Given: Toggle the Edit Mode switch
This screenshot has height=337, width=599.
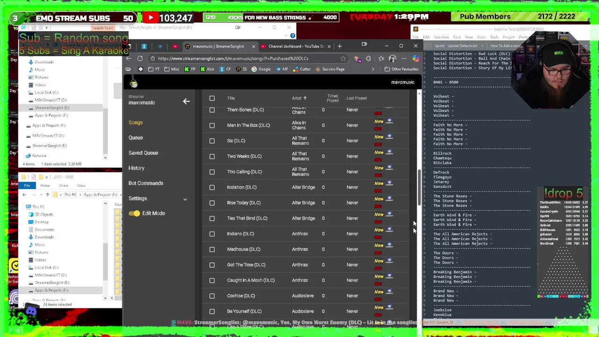Looking at the screenshot, I should (134, 213).
